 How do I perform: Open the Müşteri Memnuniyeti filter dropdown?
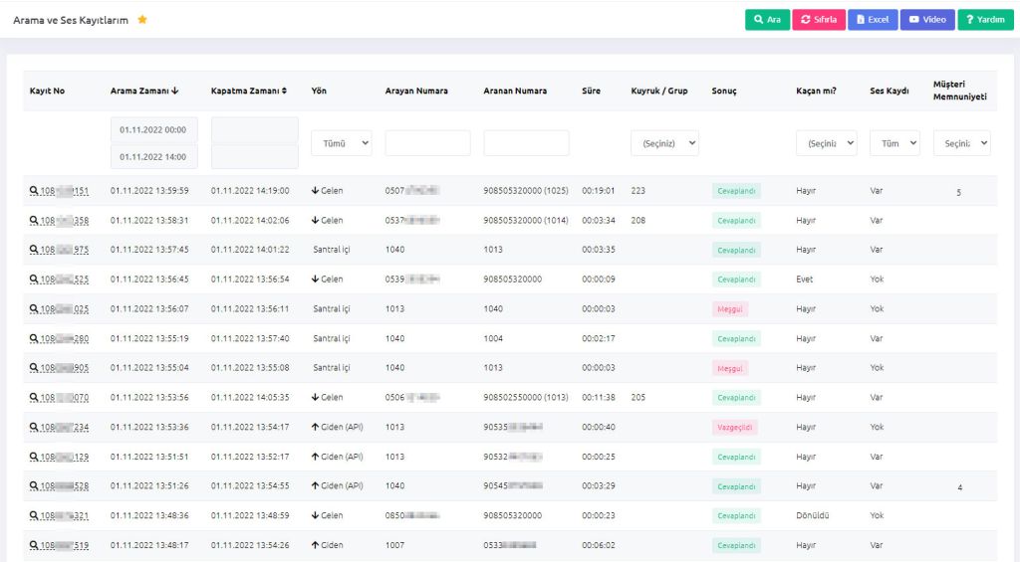[961, 143]
